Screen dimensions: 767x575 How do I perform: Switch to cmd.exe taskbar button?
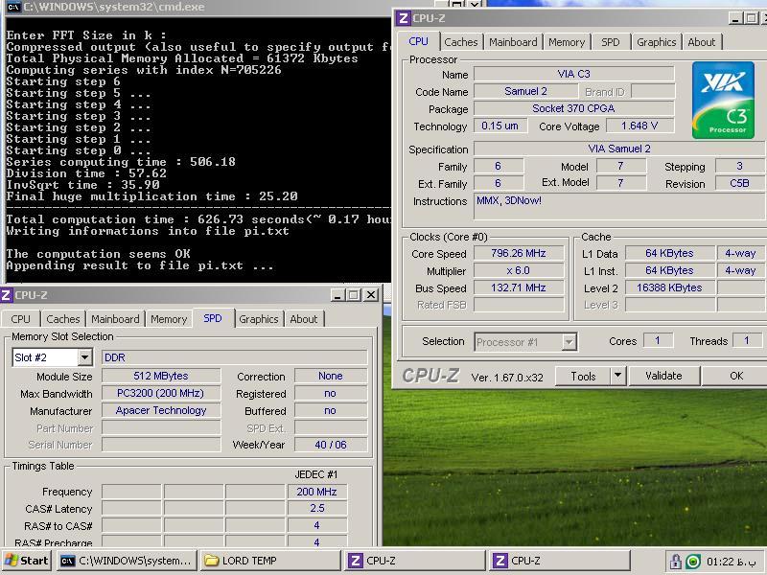[127, 561]
